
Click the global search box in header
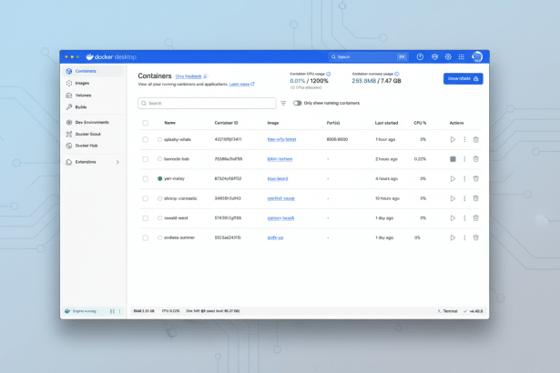pos(368,56)
